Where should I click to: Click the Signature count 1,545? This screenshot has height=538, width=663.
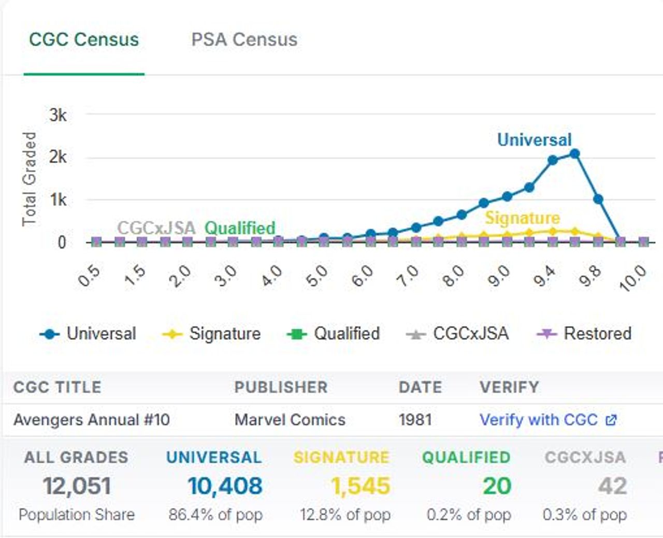360,486
